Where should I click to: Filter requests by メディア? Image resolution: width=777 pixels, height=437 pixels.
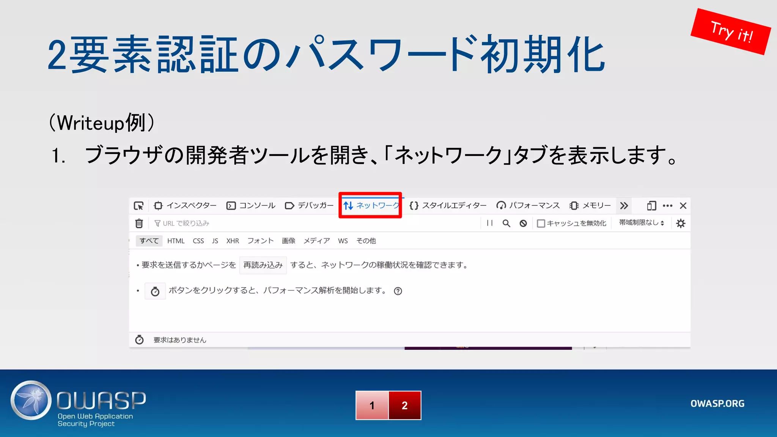pos(317,241)
